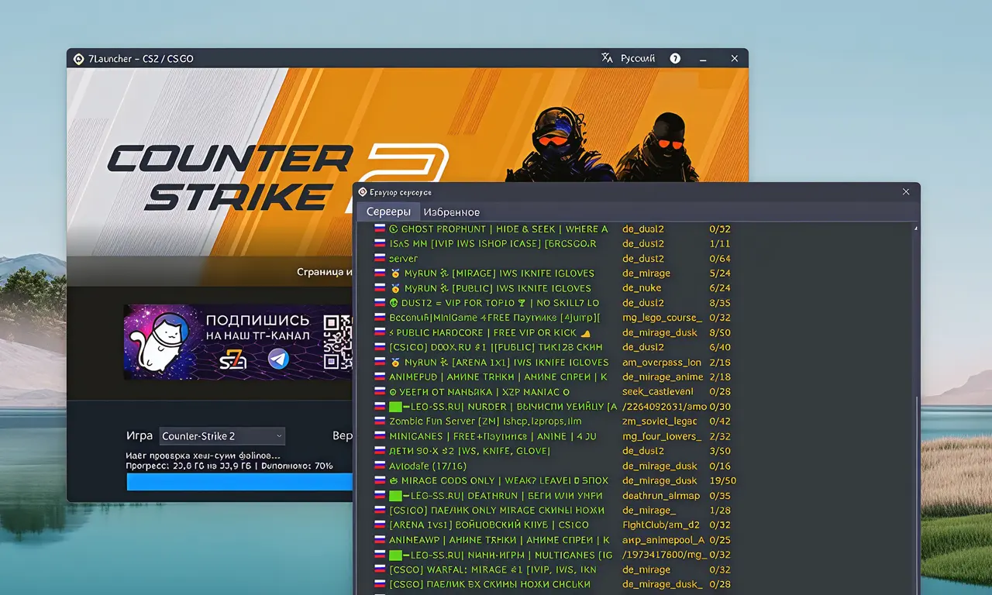Click the s7 logo on the banner
Screen dimensions: 992x595
coord(233,359)
